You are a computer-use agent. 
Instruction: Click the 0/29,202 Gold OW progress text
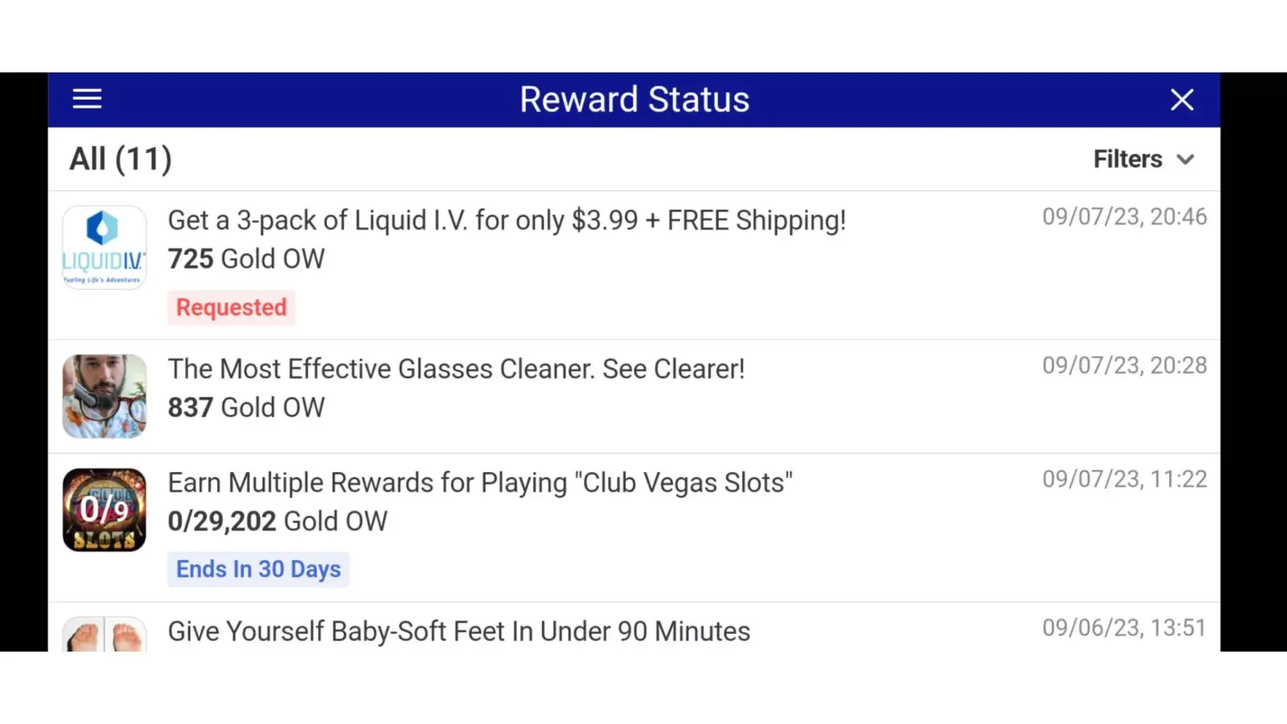click(x=277, y=521)
